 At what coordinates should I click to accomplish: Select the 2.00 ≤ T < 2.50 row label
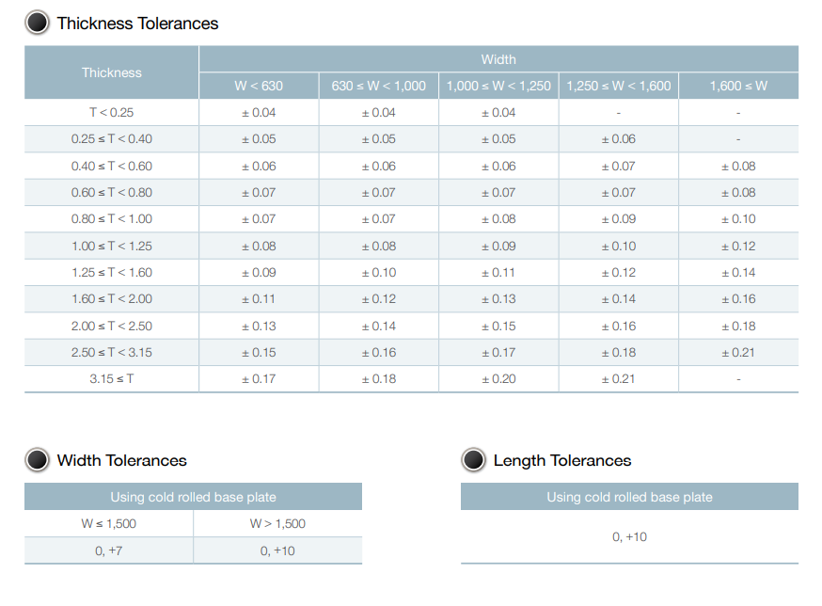tap(112, 326)
